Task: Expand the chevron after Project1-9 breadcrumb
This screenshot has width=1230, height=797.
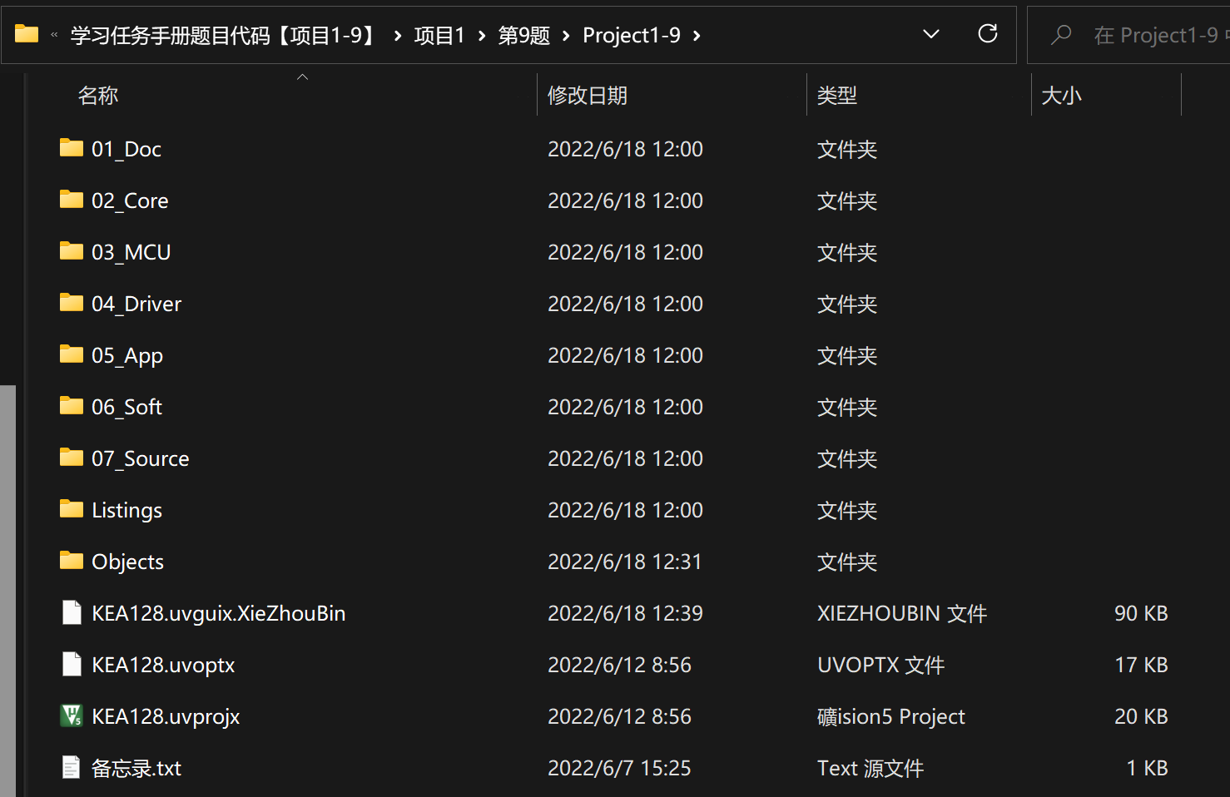Action: (697, 36)
